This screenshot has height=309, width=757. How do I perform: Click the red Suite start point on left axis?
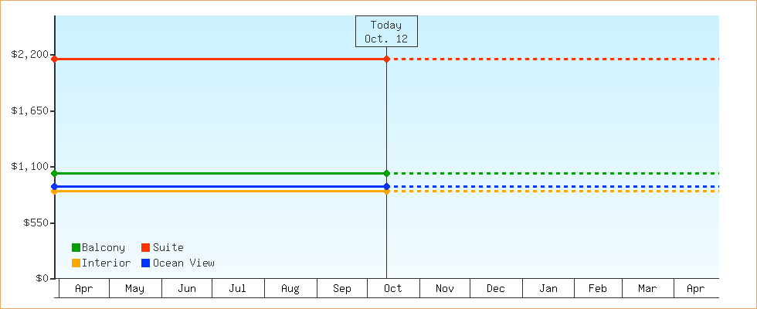tap(55, 59)
